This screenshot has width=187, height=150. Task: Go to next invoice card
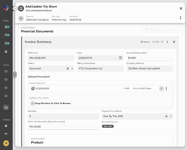click(x=167, y=42)
